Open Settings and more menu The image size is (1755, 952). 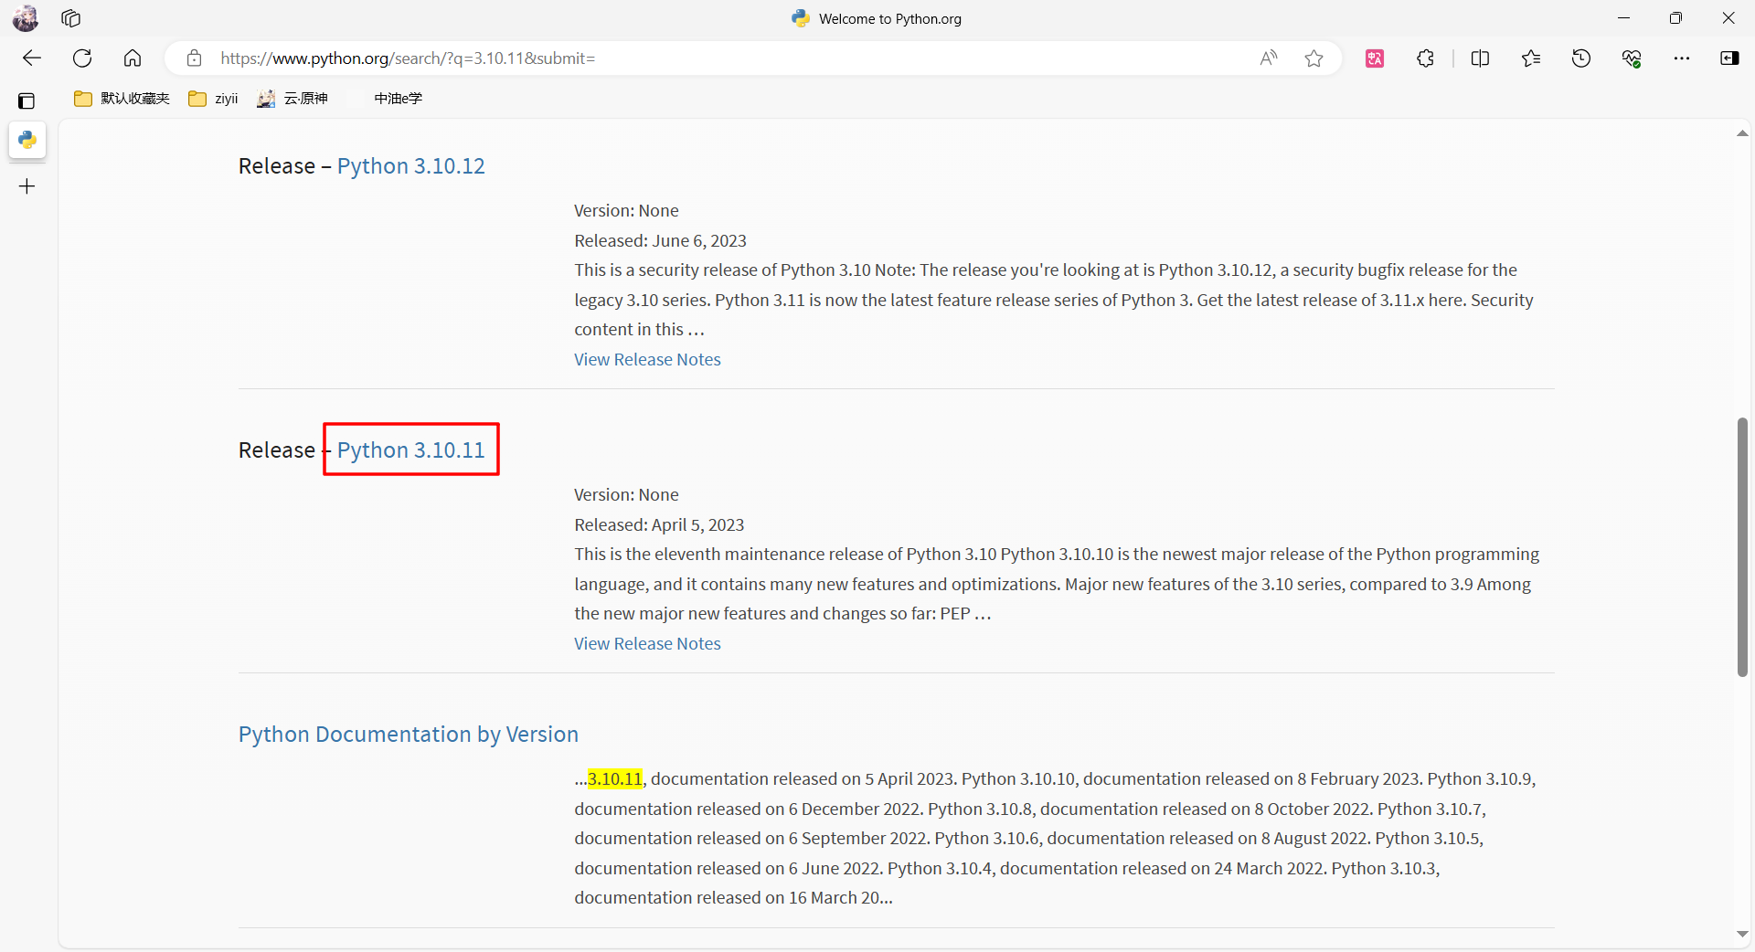coord(1681,58)
